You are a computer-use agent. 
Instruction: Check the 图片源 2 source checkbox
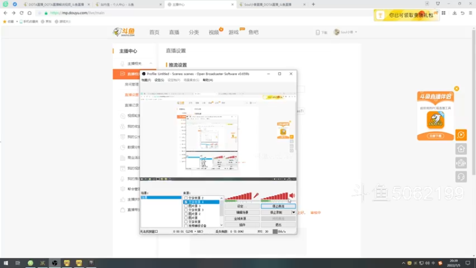186,214
